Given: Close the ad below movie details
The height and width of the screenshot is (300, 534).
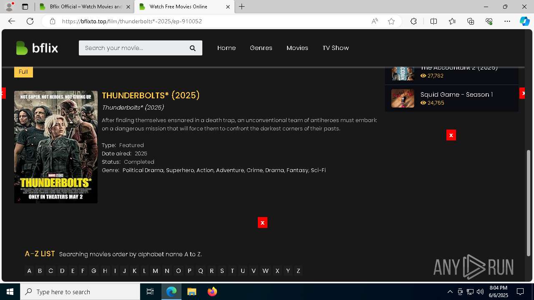Looking at the screenshot, I should (x=262, y=222).
